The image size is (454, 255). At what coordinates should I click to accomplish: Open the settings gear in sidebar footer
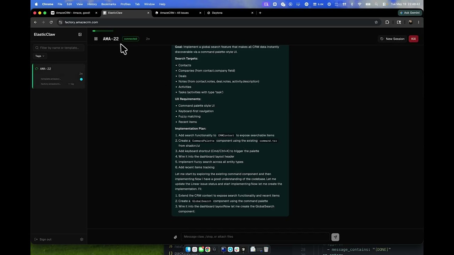point(82,239)
